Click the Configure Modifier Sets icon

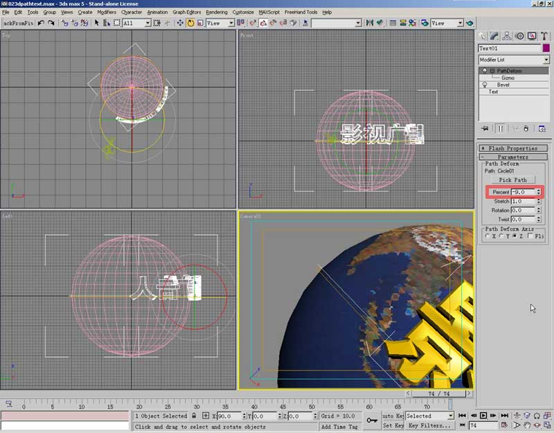542,128
